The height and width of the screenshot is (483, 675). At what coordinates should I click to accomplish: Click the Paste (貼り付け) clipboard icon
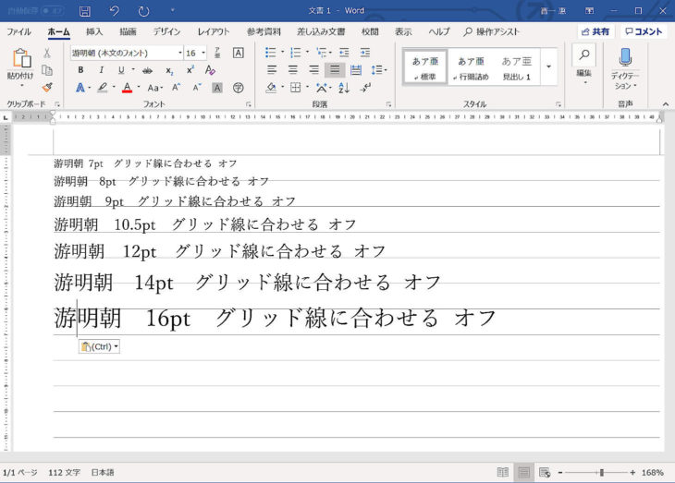[19, 59]
